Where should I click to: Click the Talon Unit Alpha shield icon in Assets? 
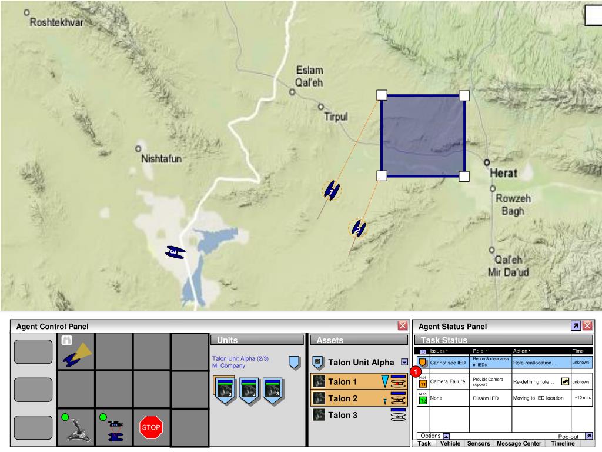(x=317, y=362)
